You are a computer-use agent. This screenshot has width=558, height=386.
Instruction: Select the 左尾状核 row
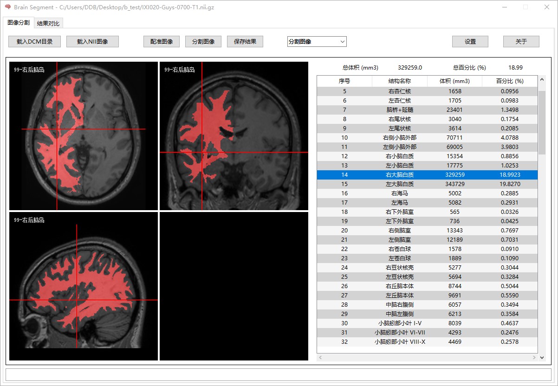point(427,129)
